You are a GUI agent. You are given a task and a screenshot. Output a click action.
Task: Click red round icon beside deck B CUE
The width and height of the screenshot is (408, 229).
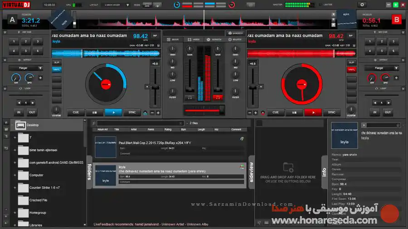[x=263, y=113]
